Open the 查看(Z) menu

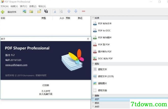pyautogui.click(x=33, y=6)
